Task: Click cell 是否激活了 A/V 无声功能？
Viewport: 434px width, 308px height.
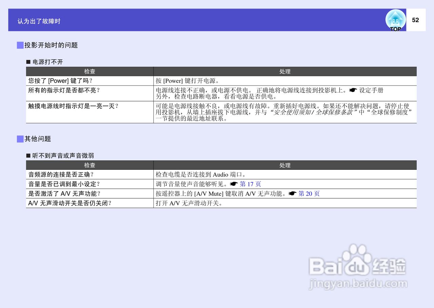Action: pyautogui.click(x=90, y=194)
